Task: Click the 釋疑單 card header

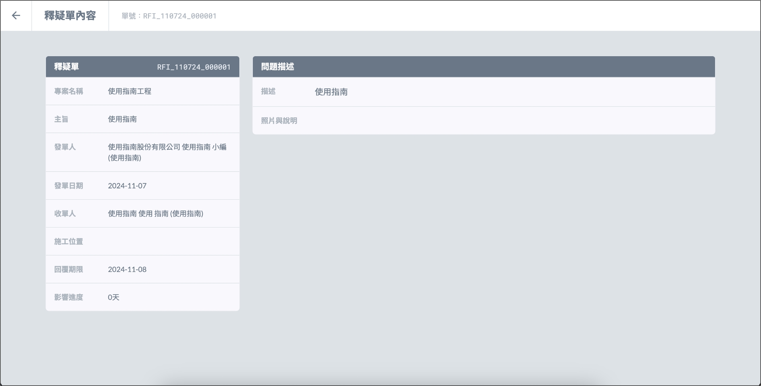Action: coord(67,67)
